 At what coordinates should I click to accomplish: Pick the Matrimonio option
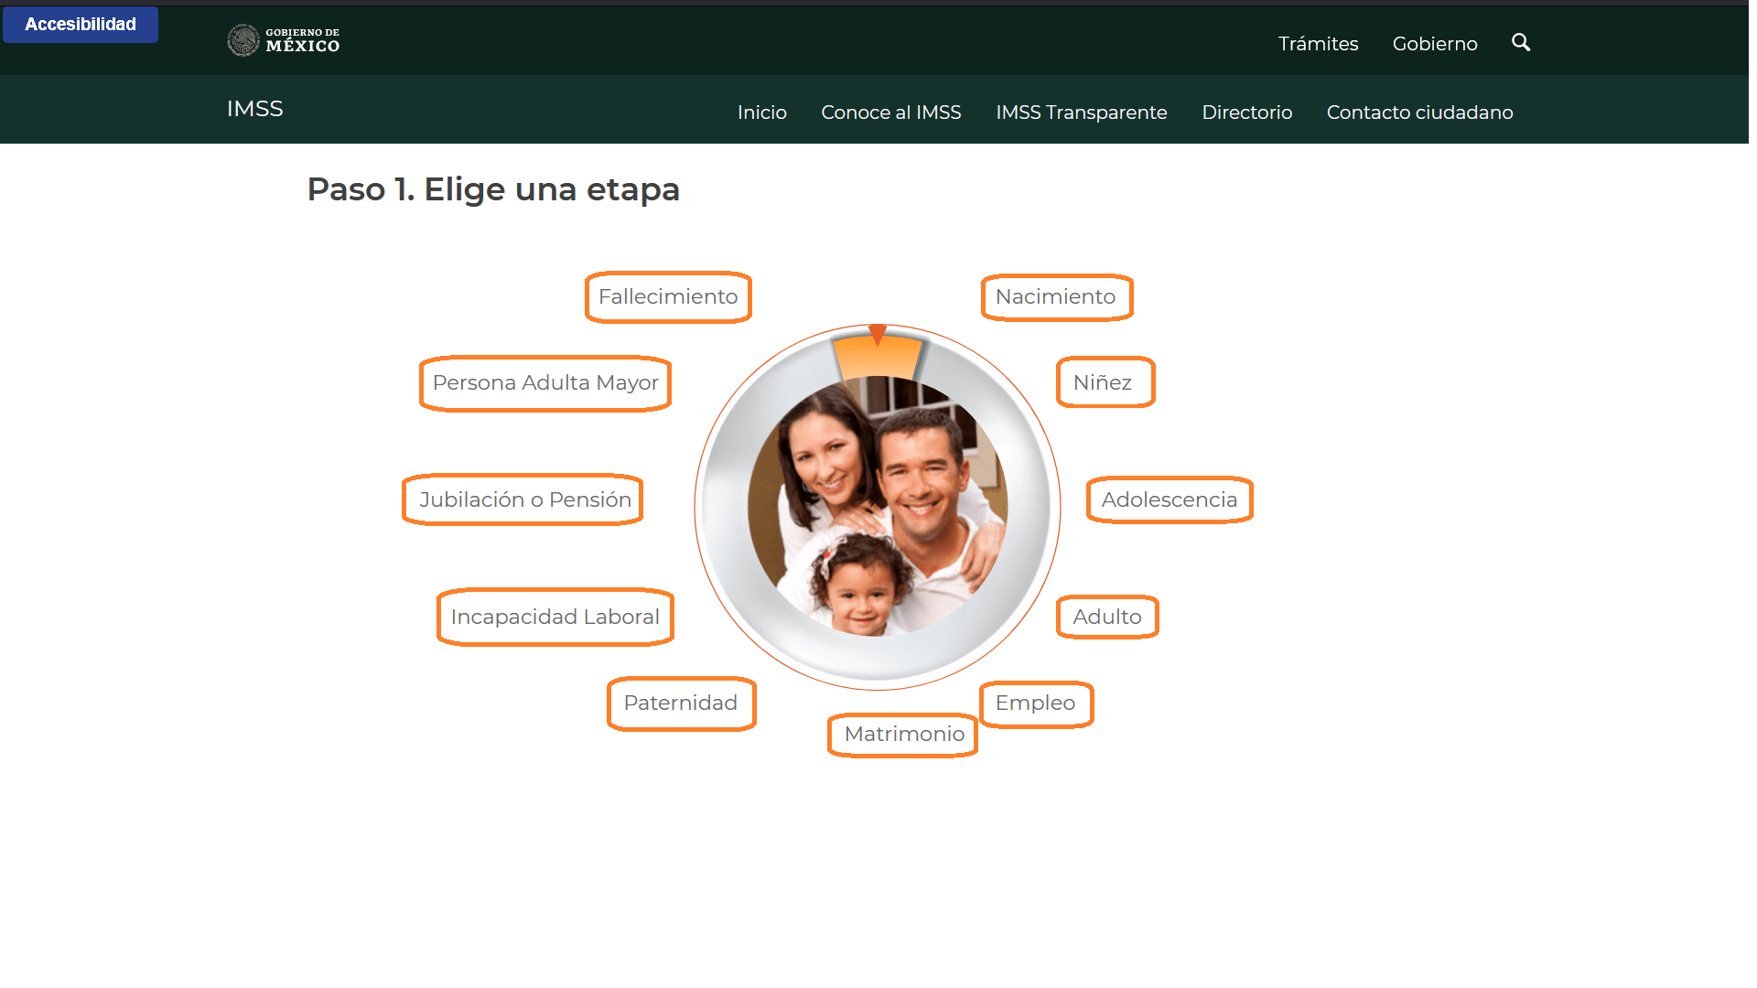(902, 735)
